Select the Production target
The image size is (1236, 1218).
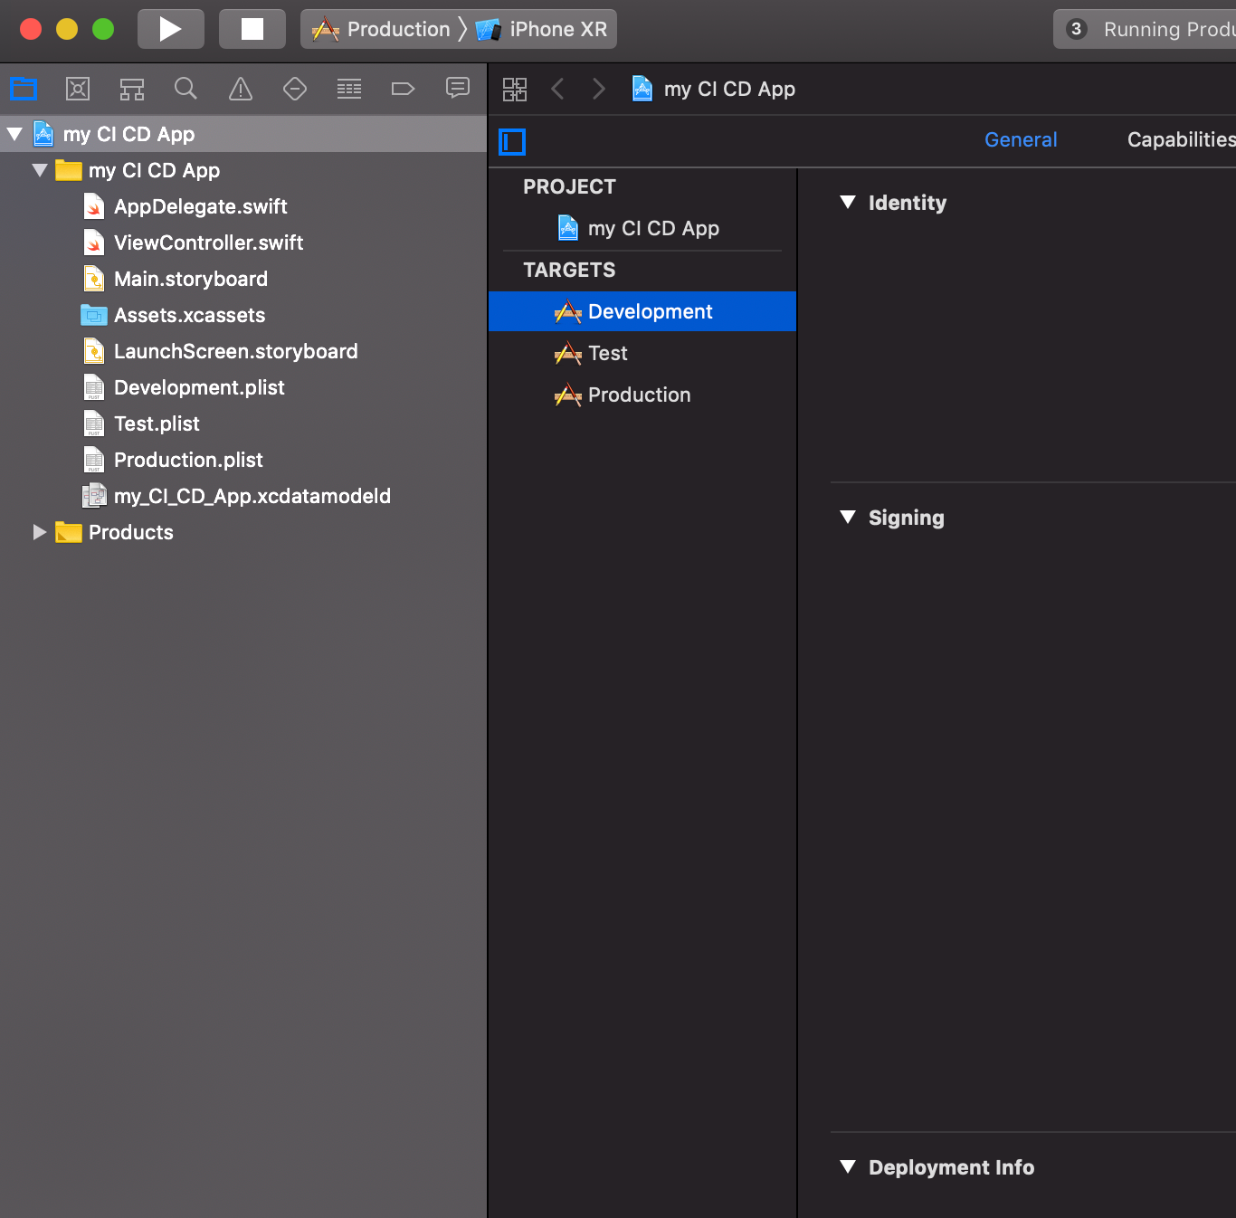[x=642, y=395]
